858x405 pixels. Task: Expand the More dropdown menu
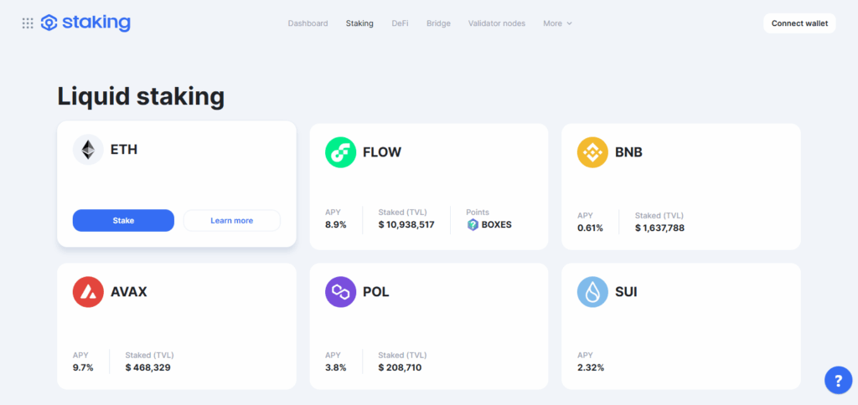click(x=557, y=23)
